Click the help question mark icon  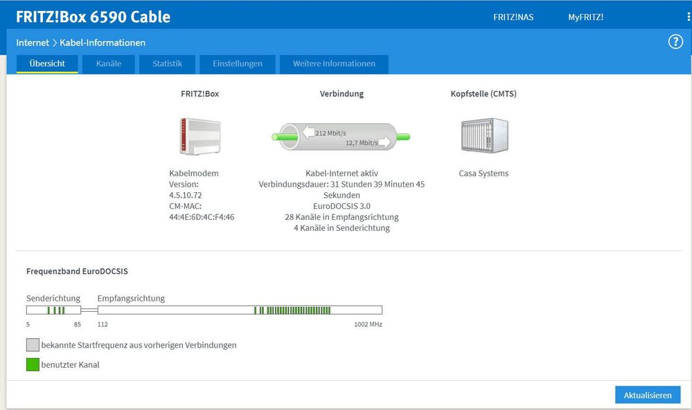[675, 42]
